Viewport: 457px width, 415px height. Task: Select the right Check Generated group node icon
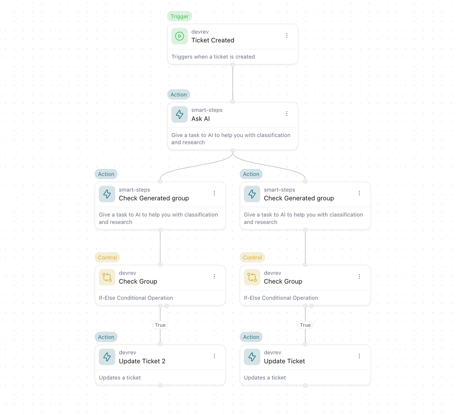pos(251,194)
